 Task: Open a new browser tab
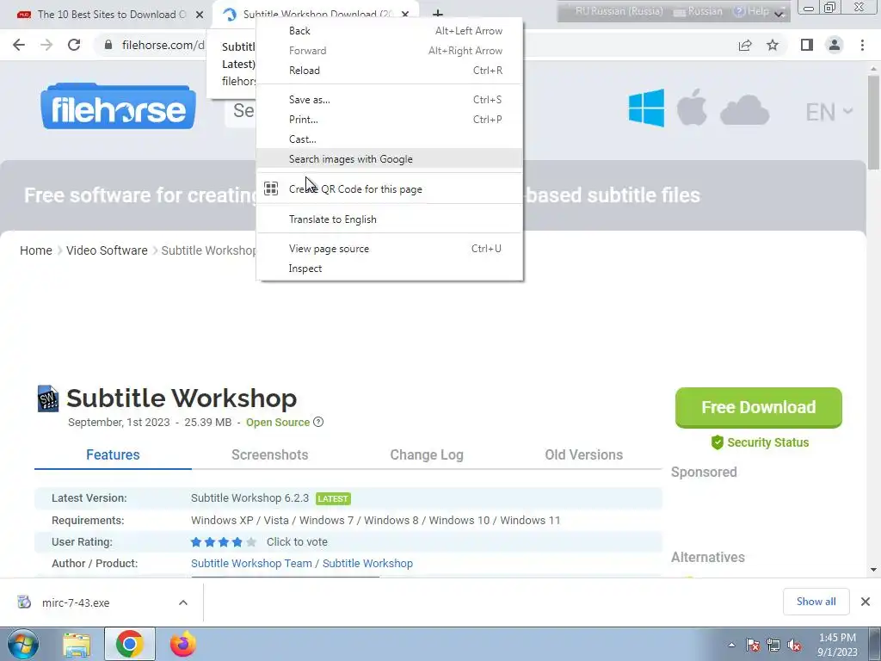(438, 15)
